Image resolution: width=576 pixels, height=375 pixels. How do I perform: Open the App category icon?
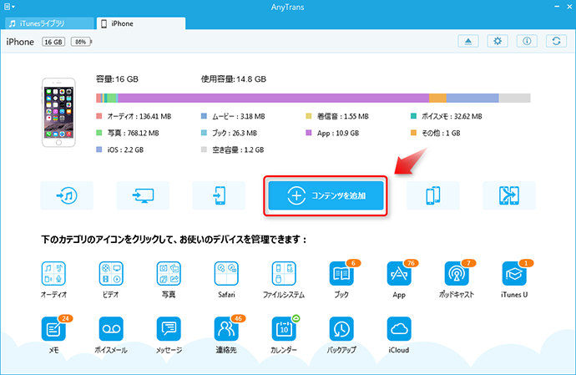(x=399, y=274)
